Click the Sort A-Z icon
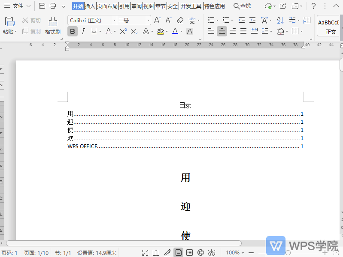Image resolution: width=343 pixels, height=257 pixels. (x=280, y=20)
